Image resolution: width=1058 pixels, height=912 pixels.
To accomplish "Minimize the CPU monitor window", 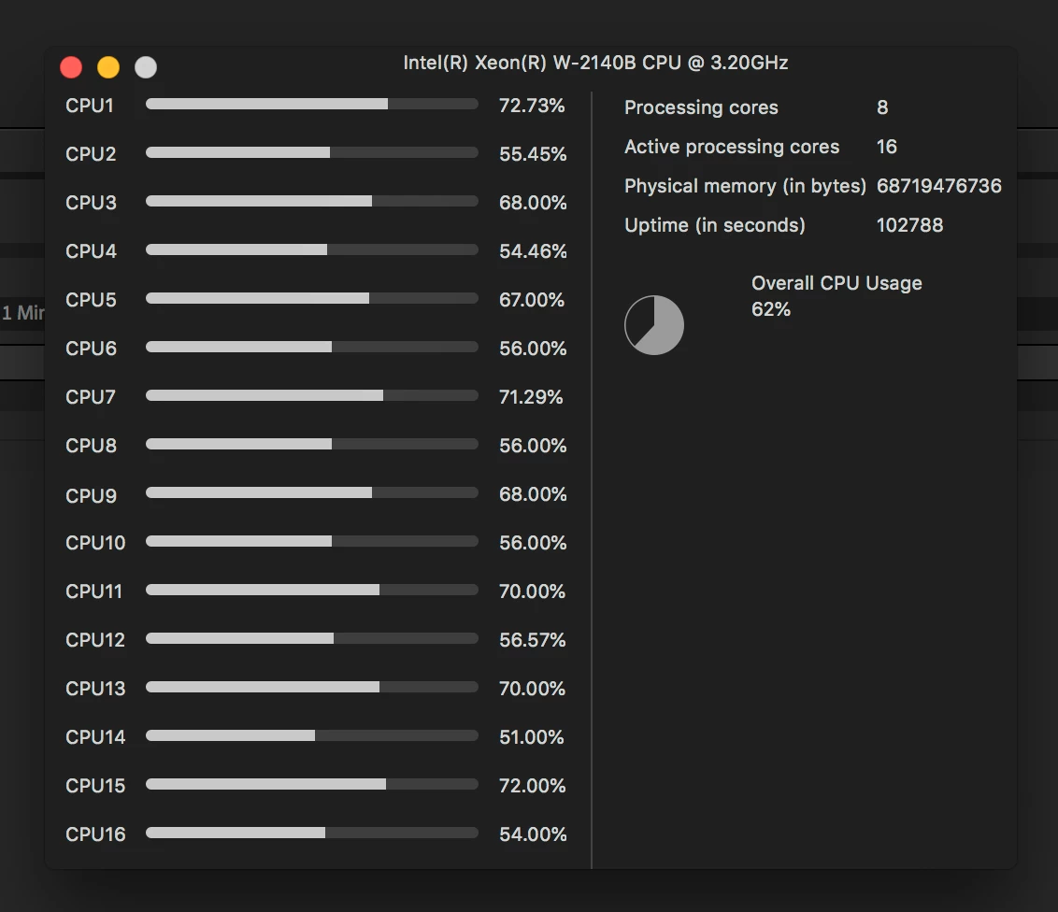I will coord(108,67).
